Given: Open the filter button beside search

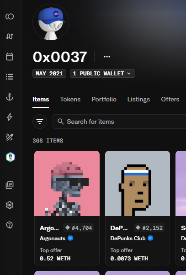Looking at the screenshot, I should tap(40, 122).
